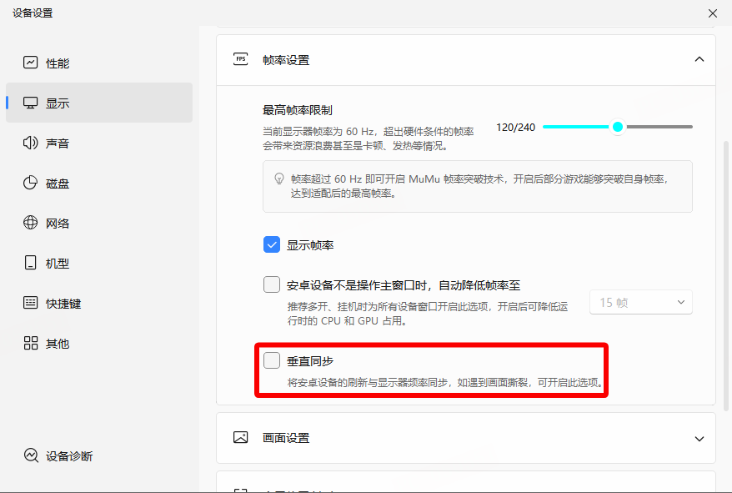Click the 最高帧率限制 slider handle
This screenshot has height=493, width=732.
coord(618,127)
